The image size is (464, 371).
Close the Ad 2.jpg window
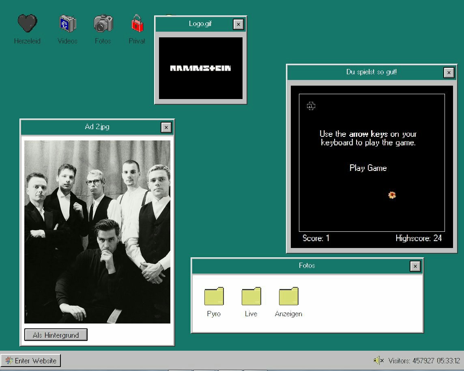click(166, 127)
